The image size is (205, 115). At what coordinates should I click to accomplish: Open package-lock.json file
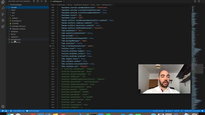point(19,26)
